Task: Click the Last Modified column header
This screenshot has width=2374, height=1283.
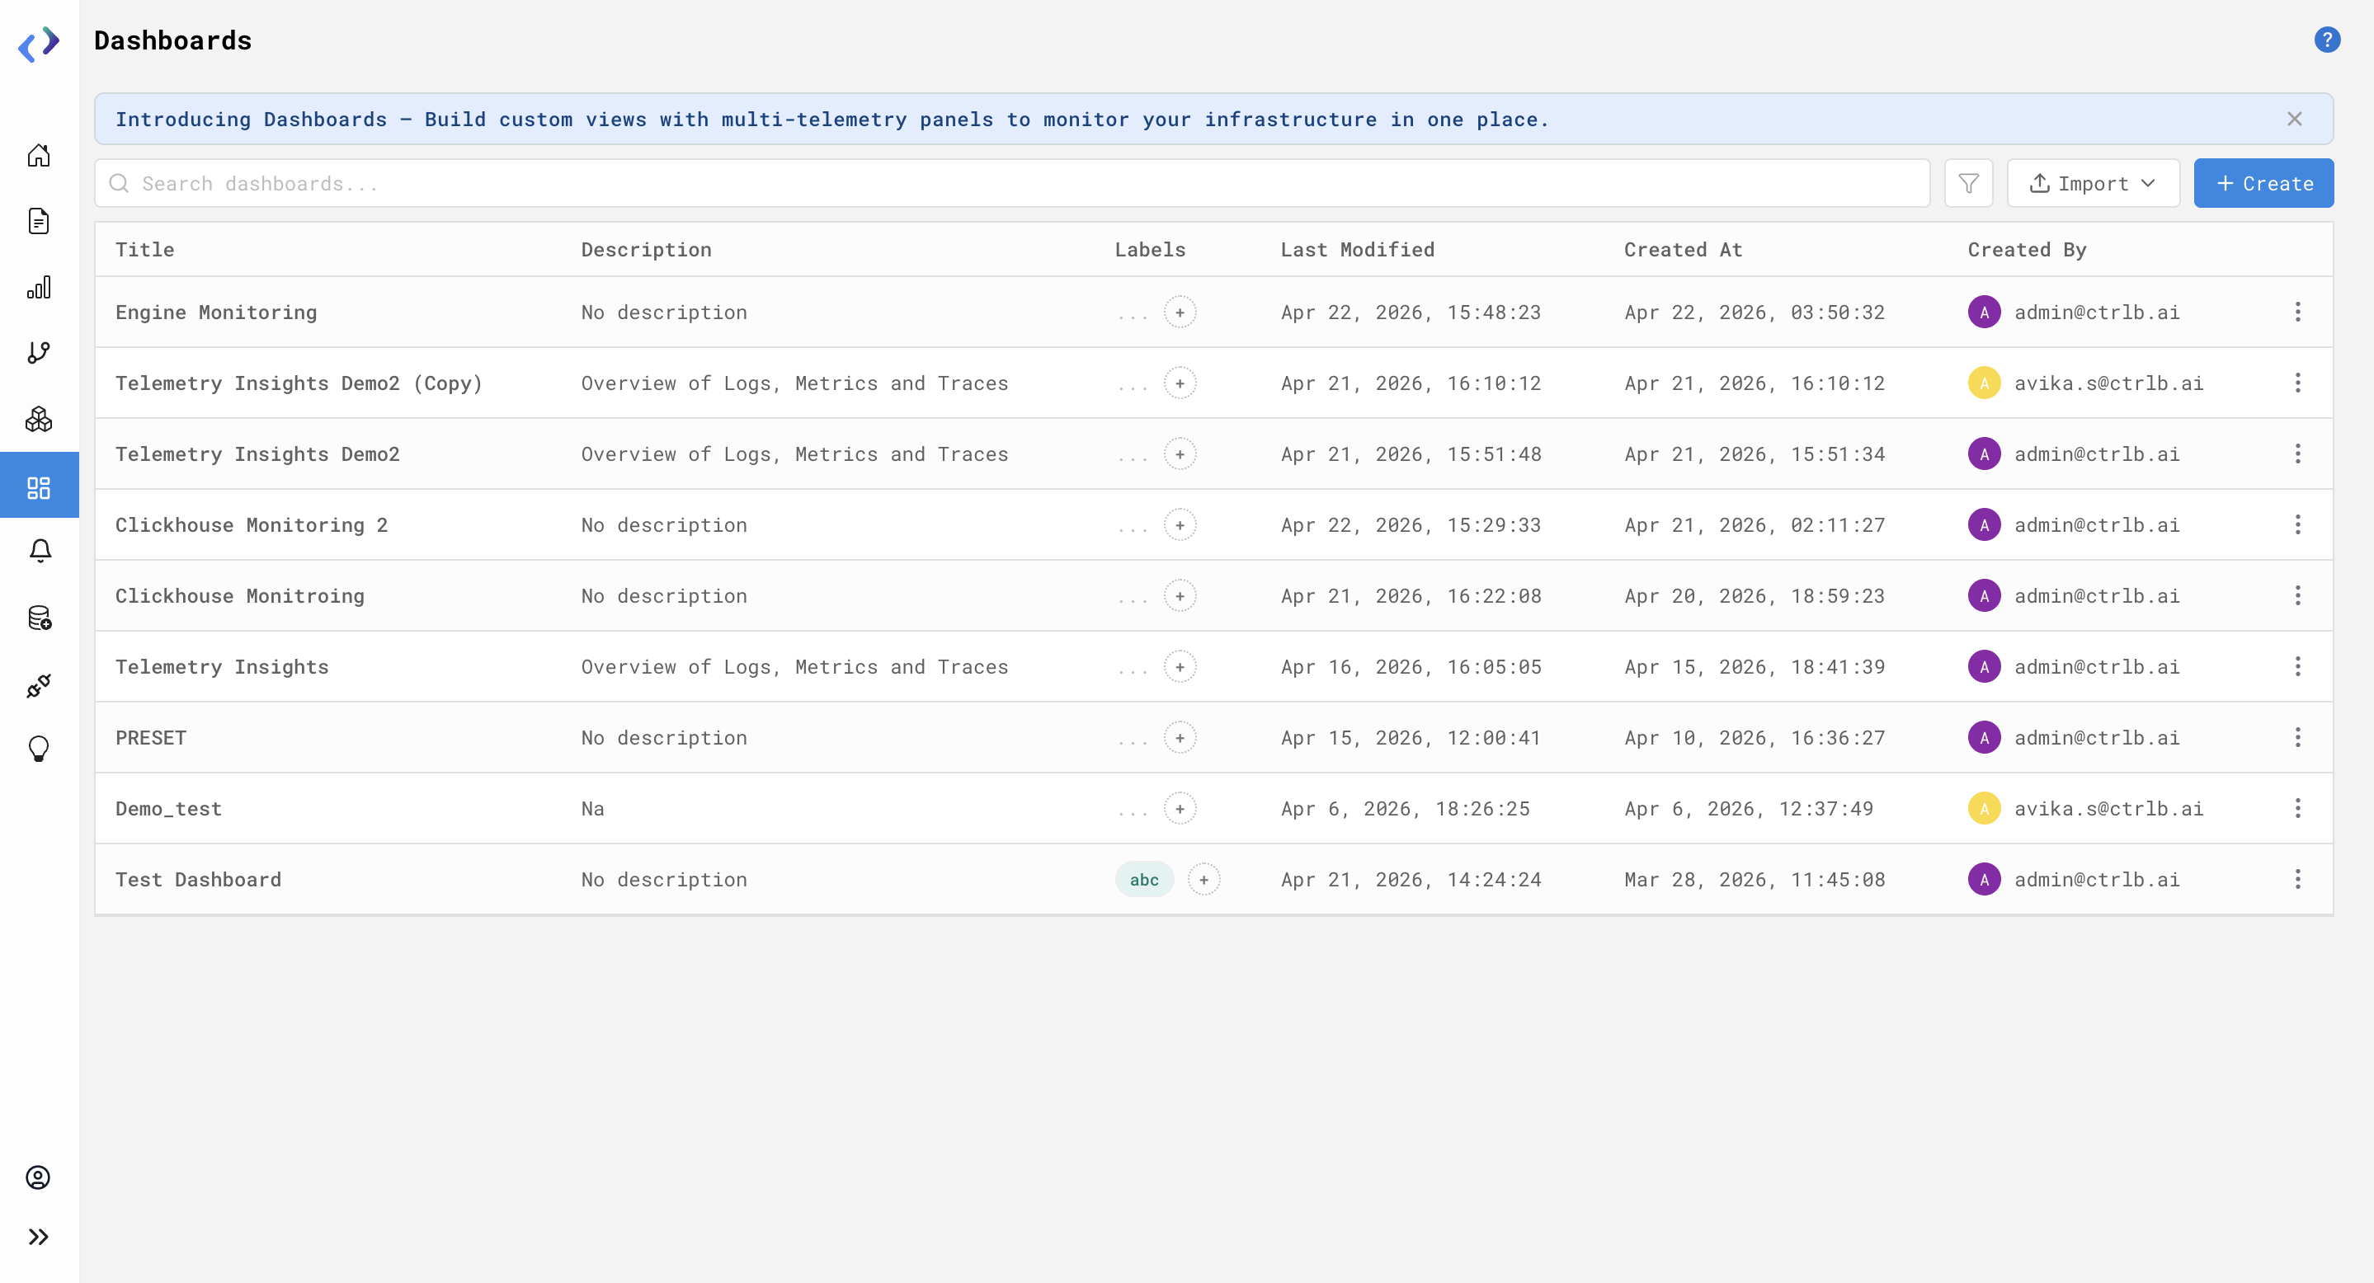Action: pos(1357,250)
